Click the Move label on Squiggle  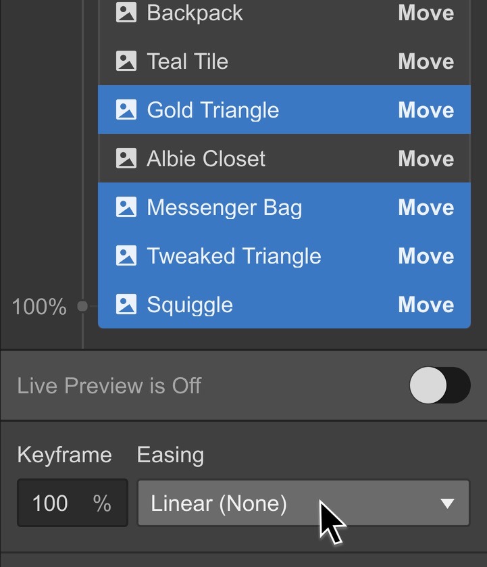click(x=426, y=305)
